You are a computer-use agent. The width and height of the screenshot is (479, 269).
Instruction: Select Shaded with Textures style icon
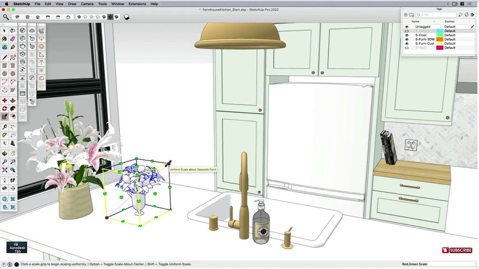coord(111,17)
